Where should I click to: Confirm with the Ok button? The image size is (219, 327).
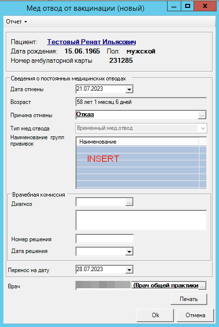point(155,315)
